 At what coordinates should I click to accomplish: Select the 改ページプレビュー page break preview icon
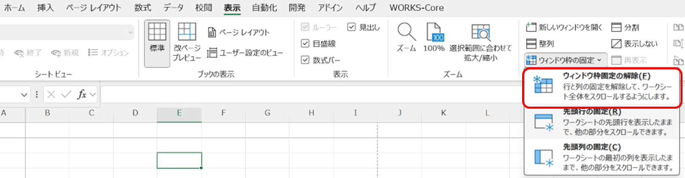click(x=187, y=32)
